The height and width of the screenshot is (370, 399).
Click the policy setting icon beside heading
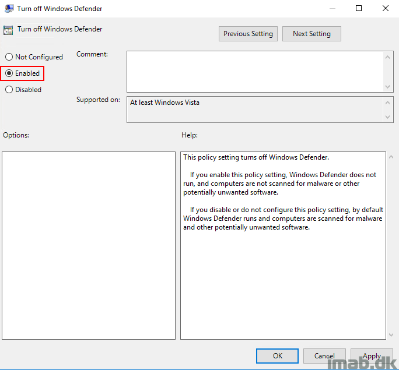(x=8, y=30)
